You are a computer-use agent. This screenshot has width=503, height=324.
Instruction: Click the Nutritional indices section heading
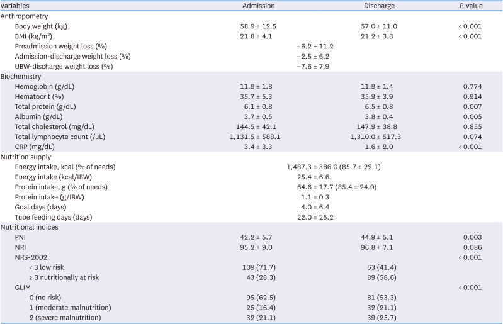[x=29, y=227]
